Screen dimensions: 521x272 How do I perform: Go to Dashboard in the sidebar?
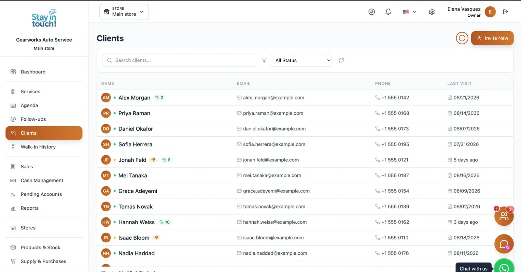tap(44, 72)
